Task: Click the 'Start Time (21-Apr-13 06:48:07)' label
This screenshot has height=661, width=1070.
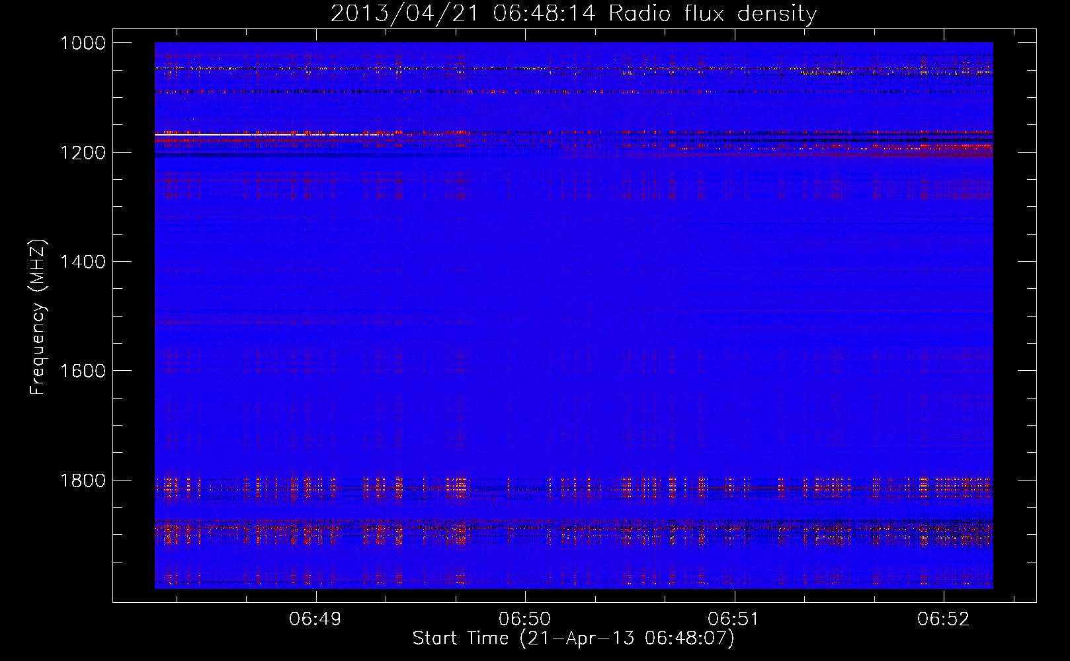Action: (x=573, y=639)
